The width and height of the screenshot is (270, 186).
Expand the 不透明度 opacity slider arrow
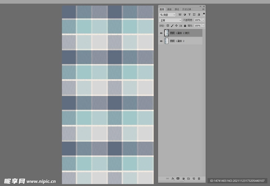[x=203, y=20]
